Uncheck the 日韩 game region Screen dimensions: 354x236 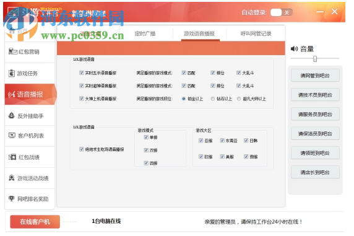246,141
